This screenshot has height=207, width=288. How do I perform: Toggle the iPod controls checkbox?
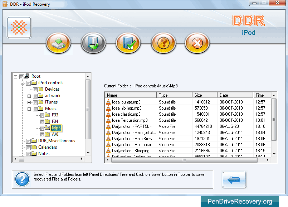tap(28, 83)
